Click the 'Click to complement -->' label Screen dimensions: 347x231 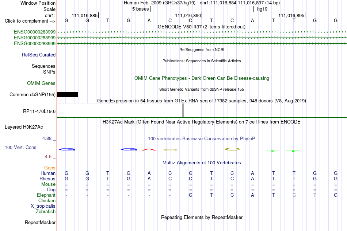30,21
